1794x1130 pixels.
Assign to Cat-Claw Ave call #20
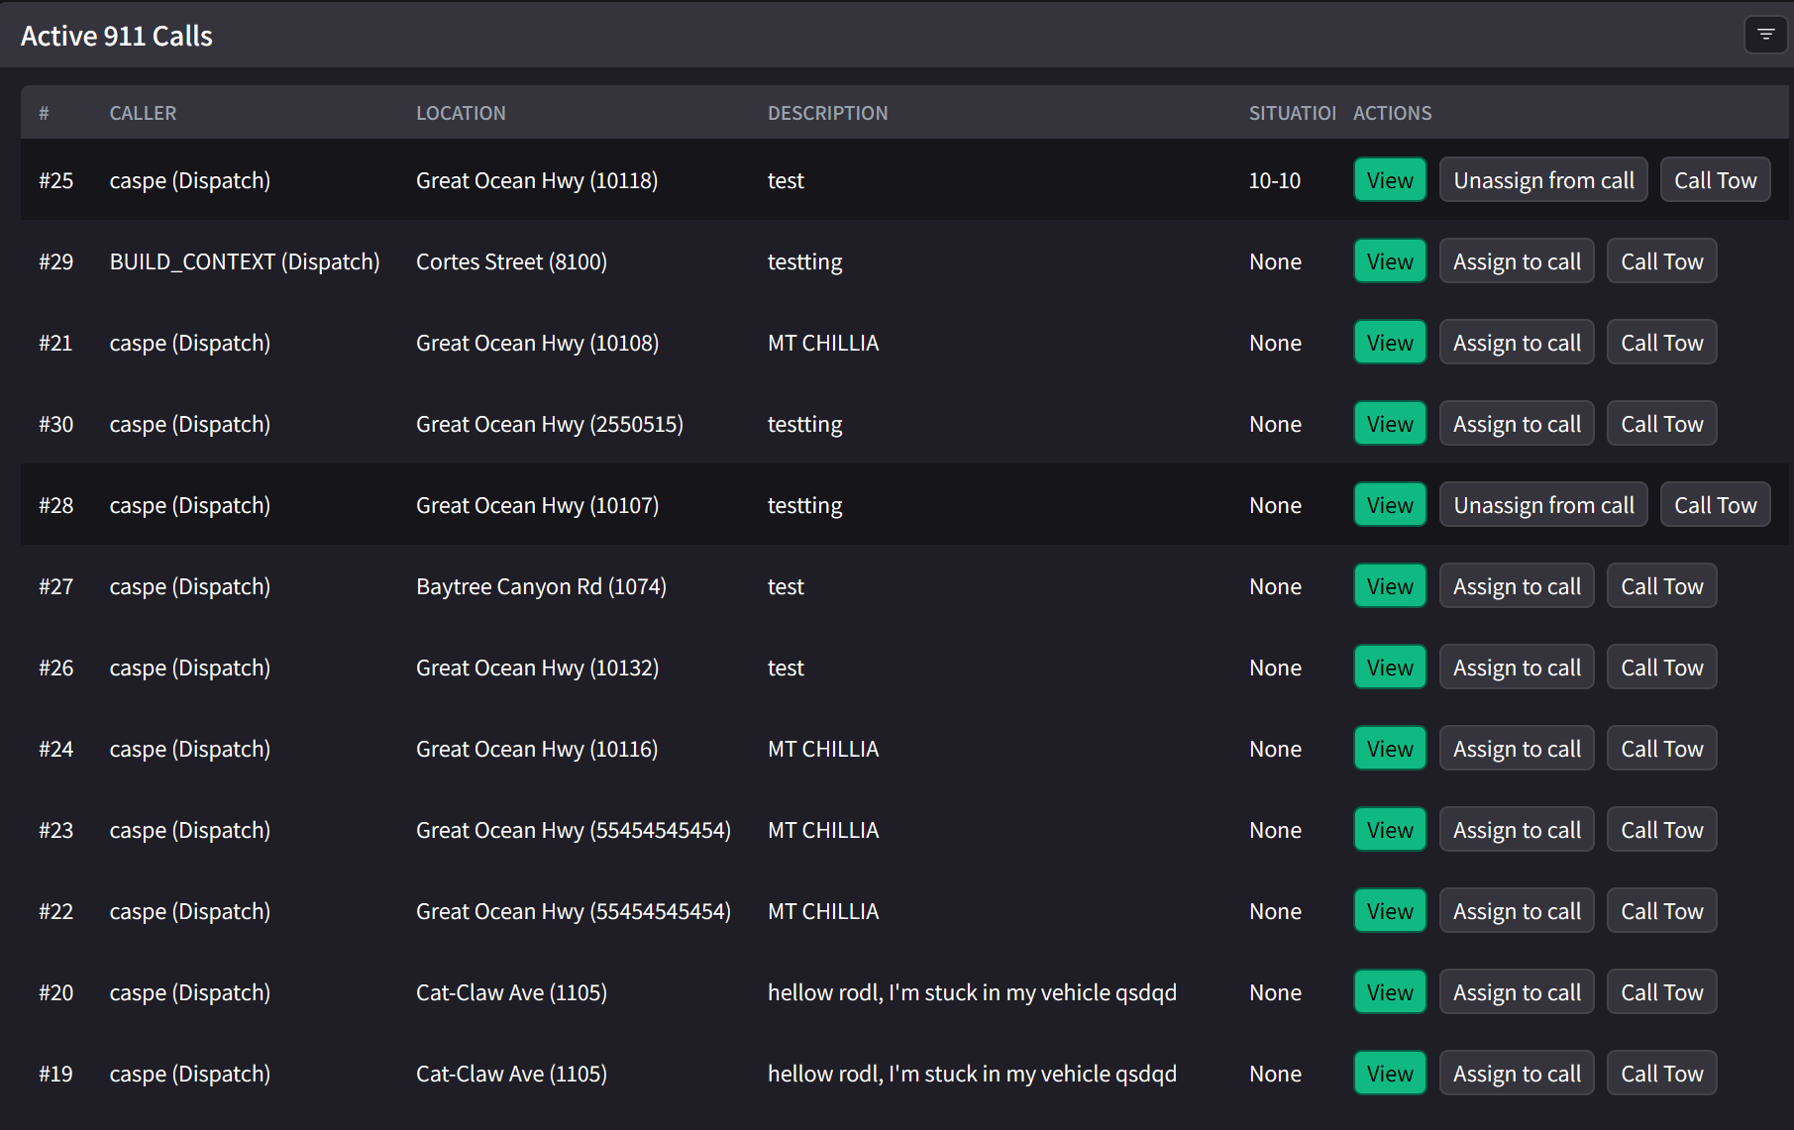pyautogui.click(x=1516, y=991)
